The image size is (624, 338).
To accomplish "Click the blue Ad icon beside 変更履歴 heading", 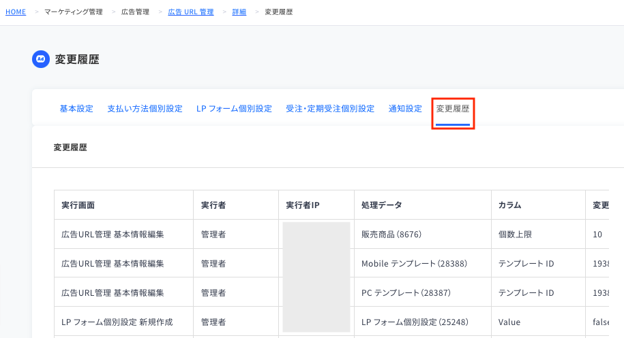I will click(x=41, y=59).
